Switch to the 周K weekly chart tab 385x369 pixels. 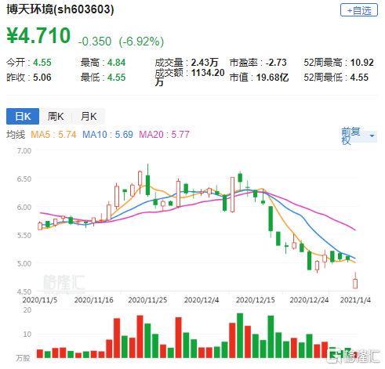tap(56, 116)
